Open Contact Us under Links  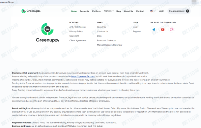tap(102, 32)
